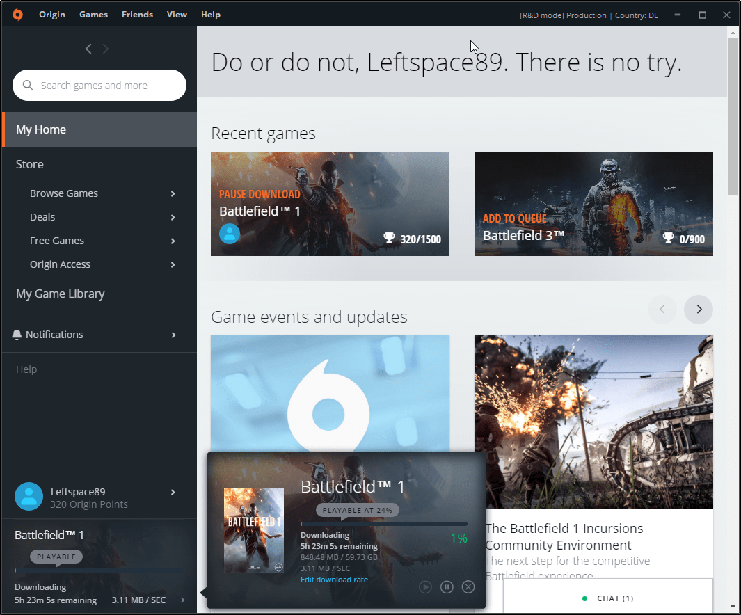Click Edit download rate link

pos(334,580)
